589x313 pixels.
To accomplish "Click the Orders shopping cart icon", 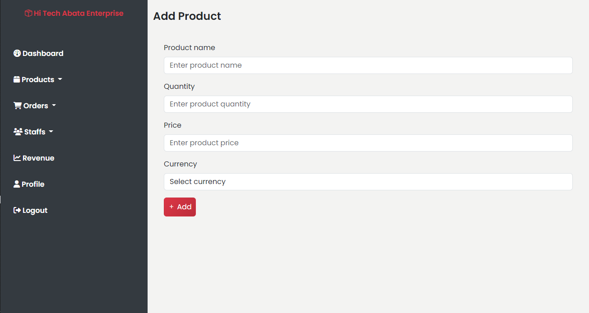I will click(x=18, y=106).
